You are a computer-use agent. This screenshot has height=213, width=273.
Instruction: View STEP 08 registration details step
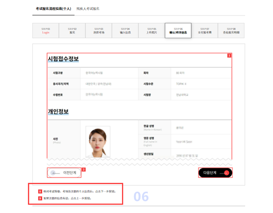pyautogui.click(x=231, y=31)
